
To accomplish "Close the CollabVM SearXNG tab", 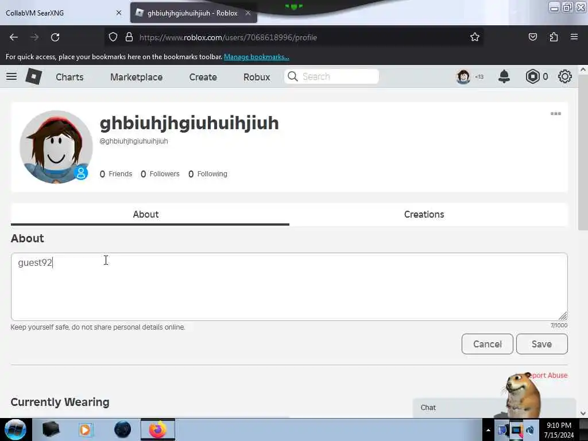I will [119, 13].
